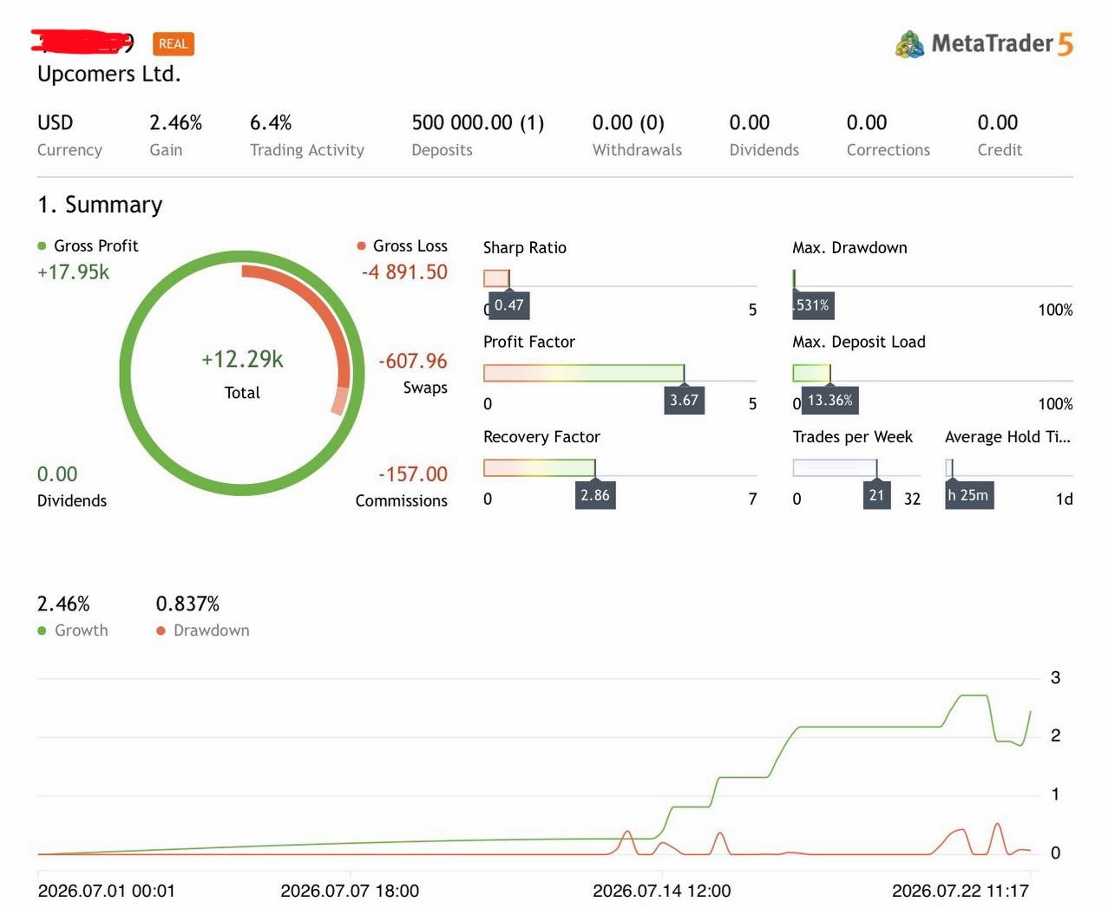Click the Recovery Factor 2.86 marker
The height and width of the screenshot is (908, 1108).
coord(595,495)
